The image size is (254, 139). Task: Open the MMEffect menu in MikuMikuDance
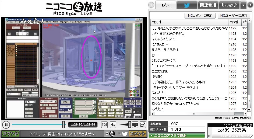(x=138, y=22)
